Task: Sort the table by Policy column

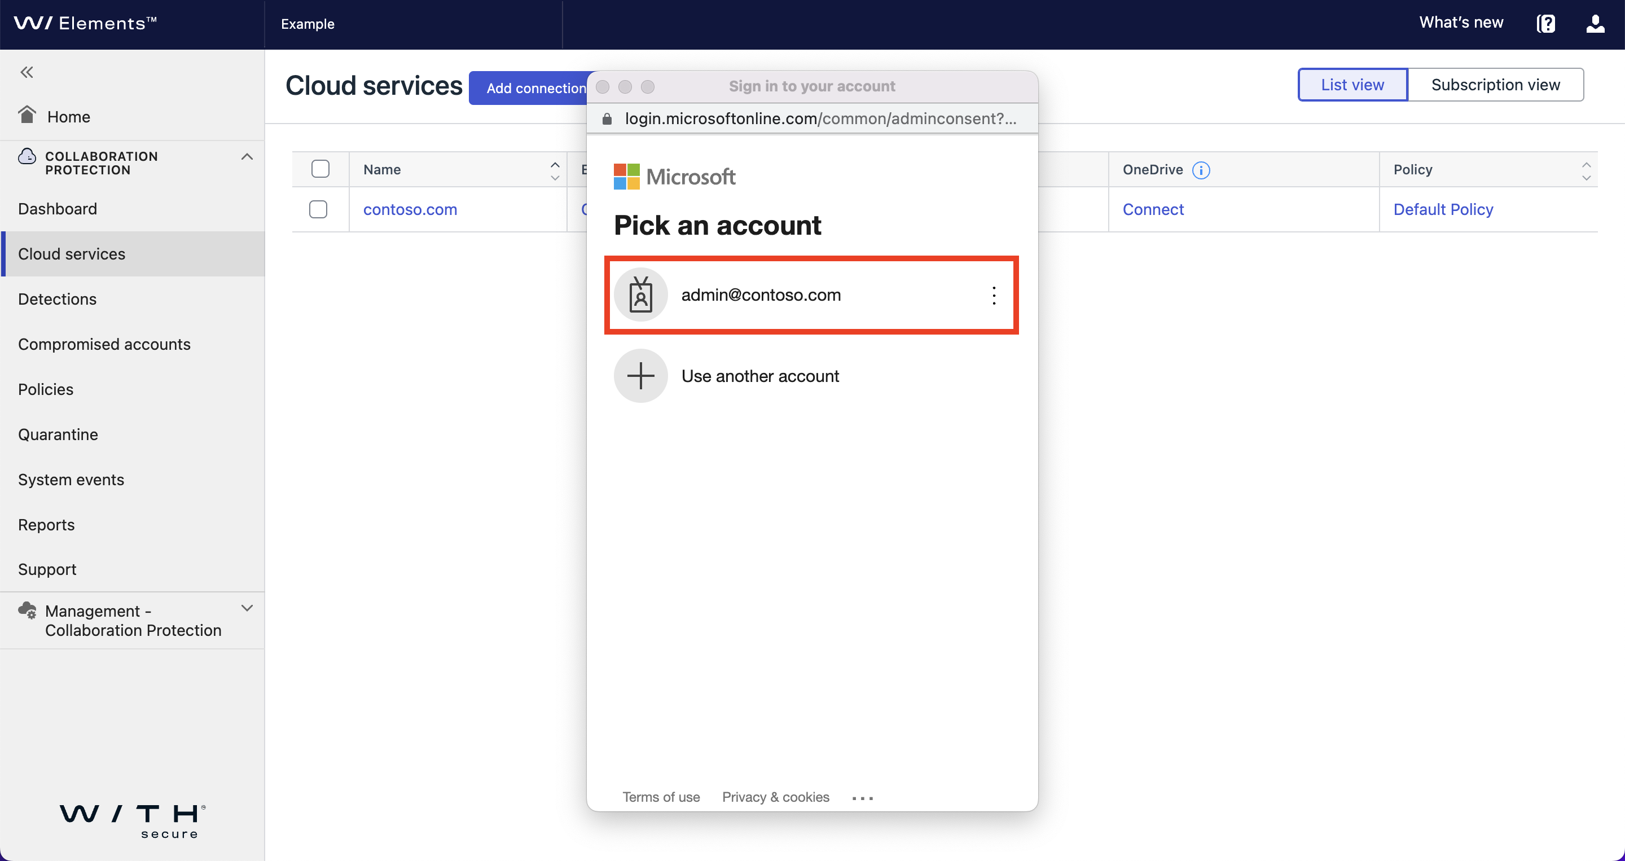Action: pyautogui.click(x=1586, y=170)
